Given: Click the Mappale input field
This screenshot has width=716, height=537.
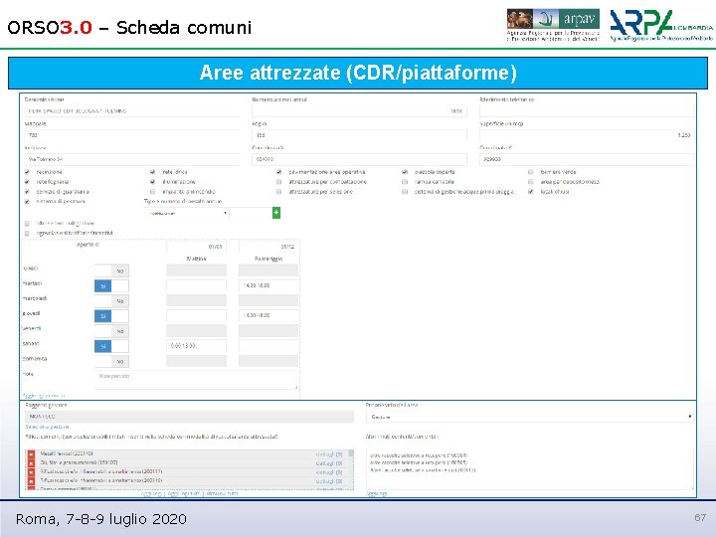Looking at the screenshot, I should tap(131, 135).
